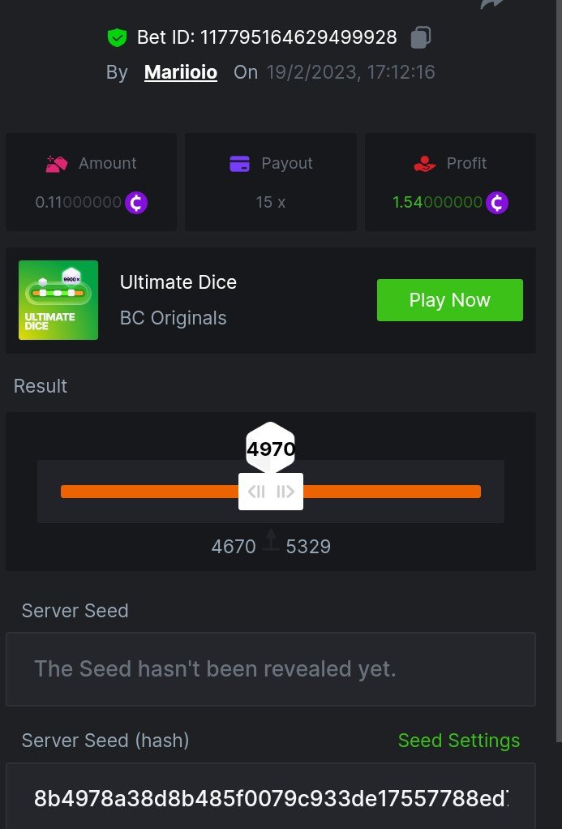Open Seed Settings
Viewport: 562px width, 829px height.
click(x=458, y=741)
